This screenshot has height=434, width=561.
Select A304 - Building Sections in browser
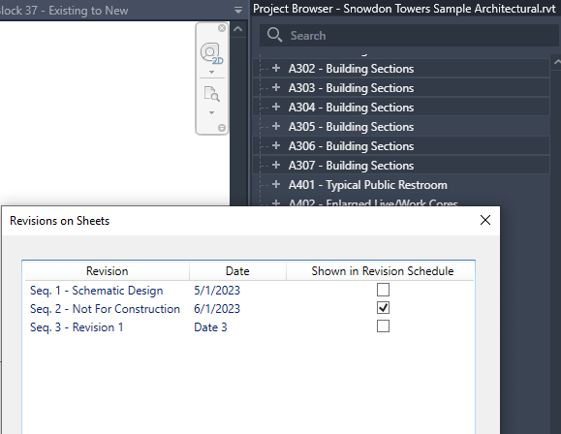click(x=351, y=108)
